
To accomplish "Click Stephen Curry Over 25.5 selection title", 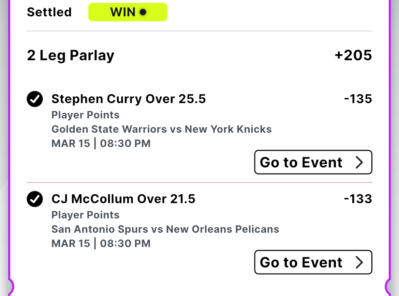I will click(x=129, y=99).
